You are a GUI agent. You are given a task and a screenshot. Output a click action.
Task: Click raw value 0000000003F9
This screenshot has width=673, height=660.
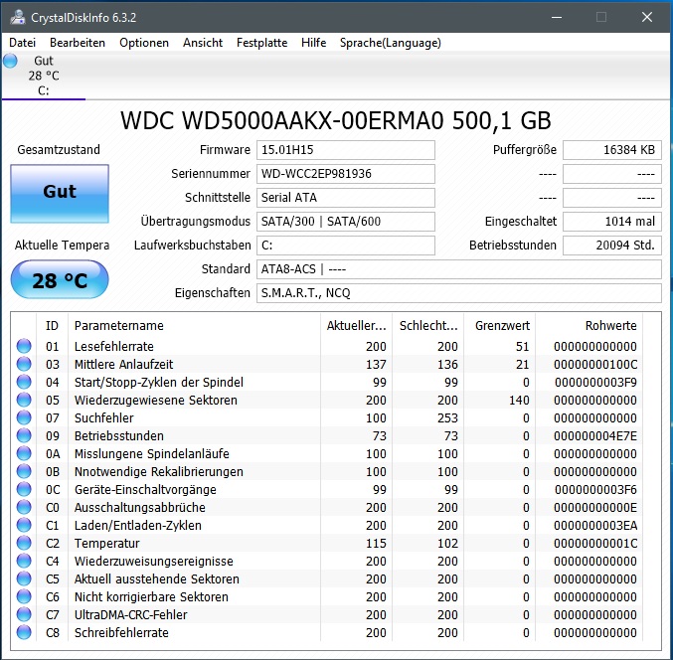595,382
